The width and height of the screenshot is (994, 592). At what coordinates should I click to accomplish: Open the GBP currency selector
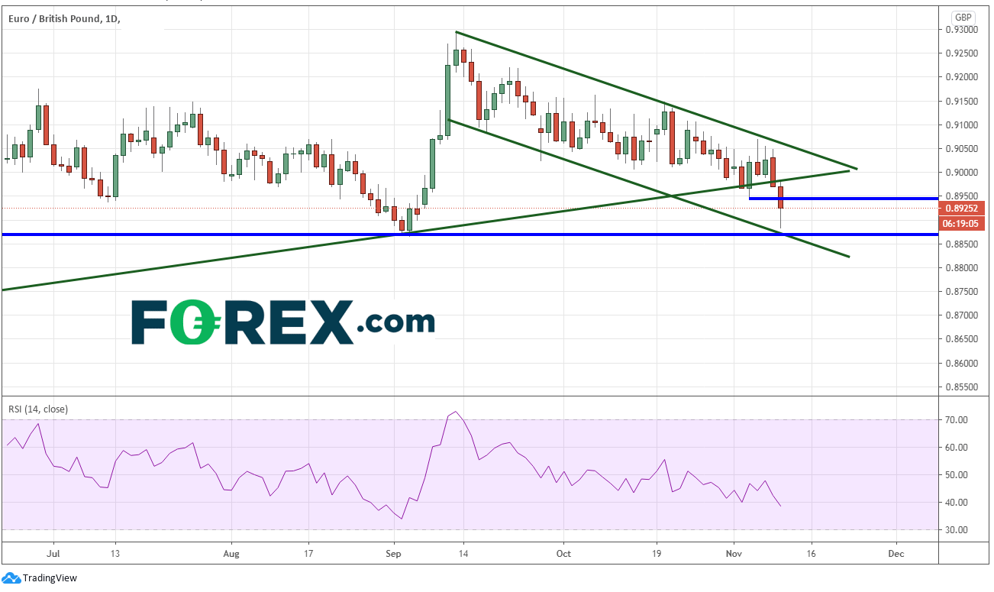(963, 17)
